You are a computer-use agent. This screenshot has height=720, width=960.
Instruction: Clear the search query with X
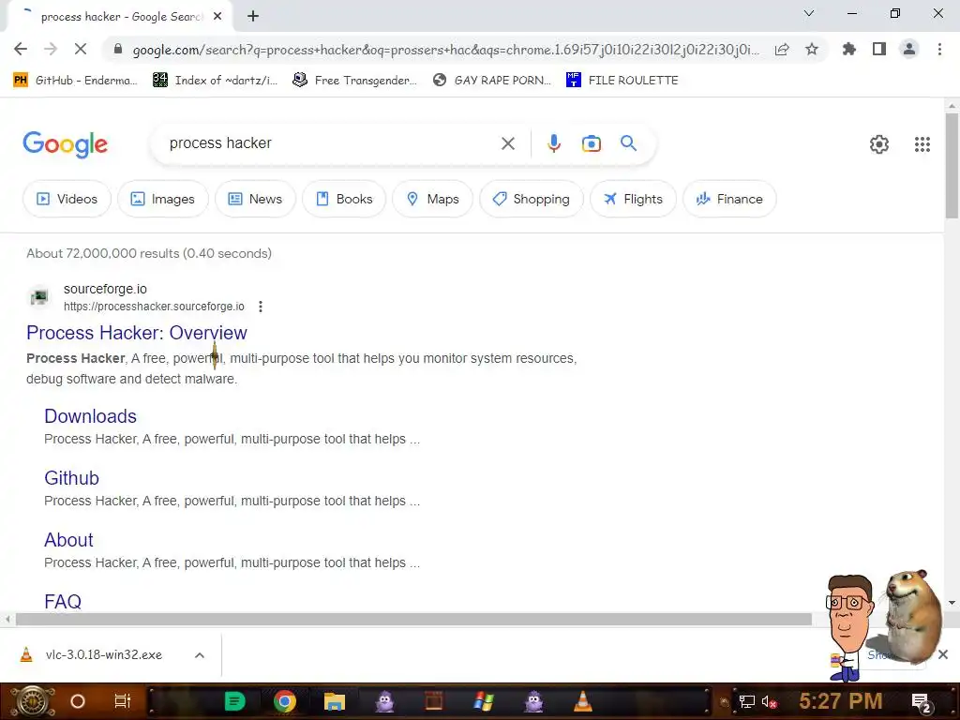[507, 143]
